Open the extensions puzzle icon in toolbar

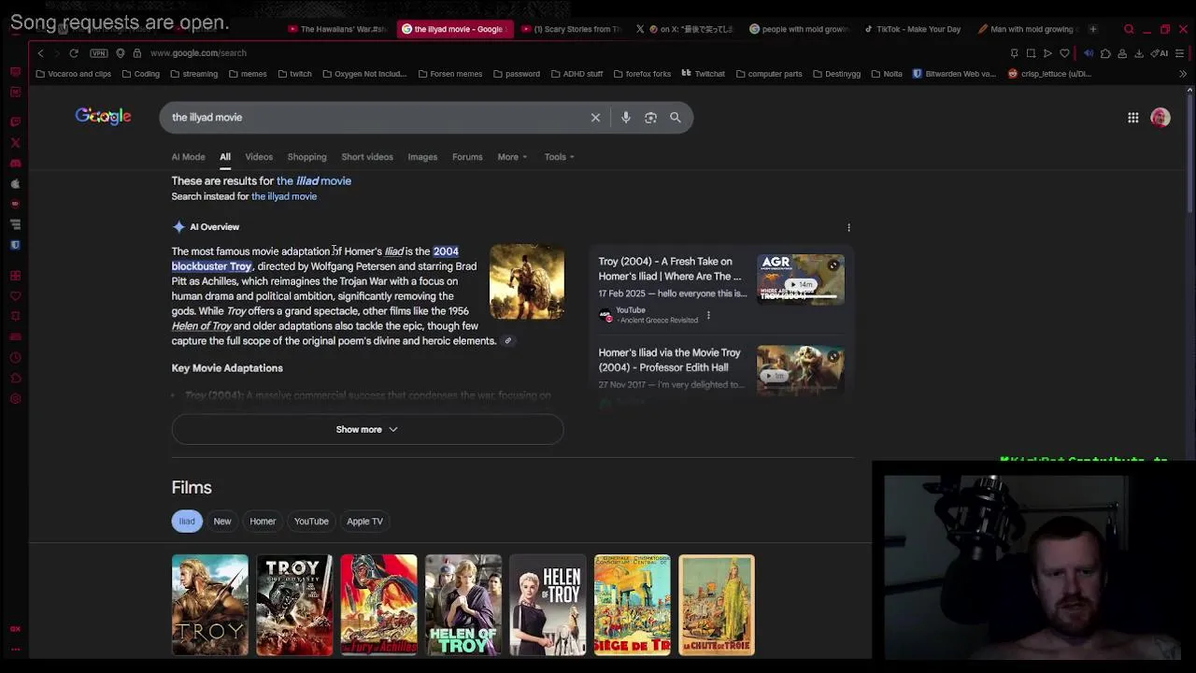coord(1105,53)
